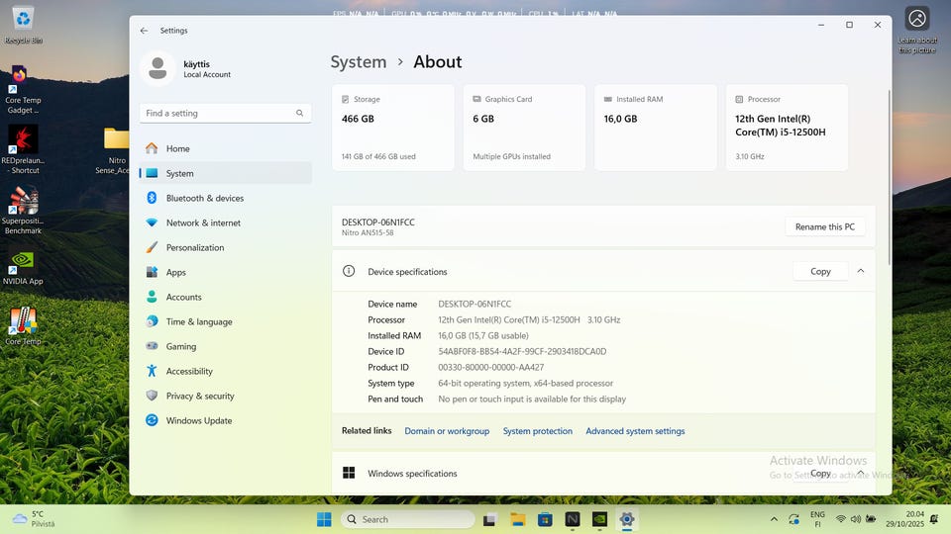Screen dimensions: 951x534
Task: Select the Superposition Benchmark desktop icon
Action: point(22,202)
